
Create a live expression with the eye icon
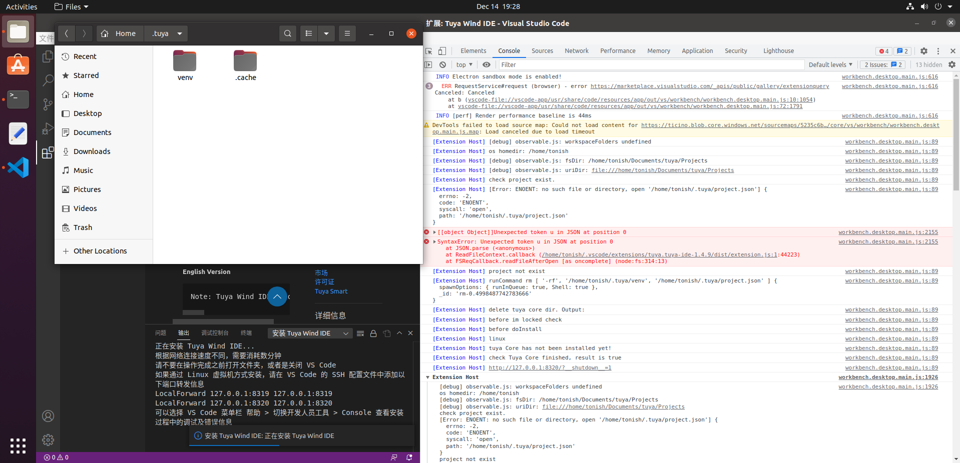[x=487, y=64]
